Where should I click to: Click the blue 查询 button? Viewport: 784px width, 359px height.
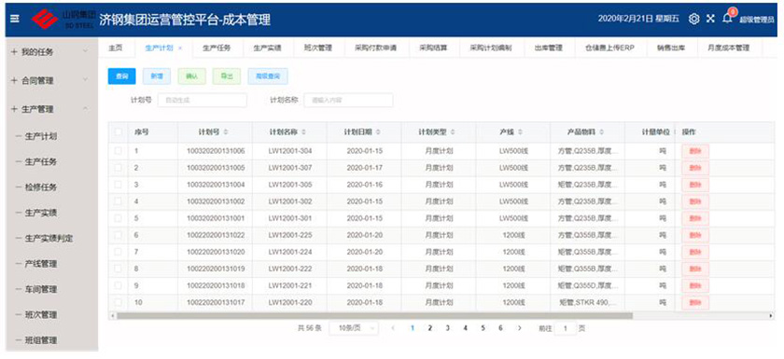coord(122,76)
